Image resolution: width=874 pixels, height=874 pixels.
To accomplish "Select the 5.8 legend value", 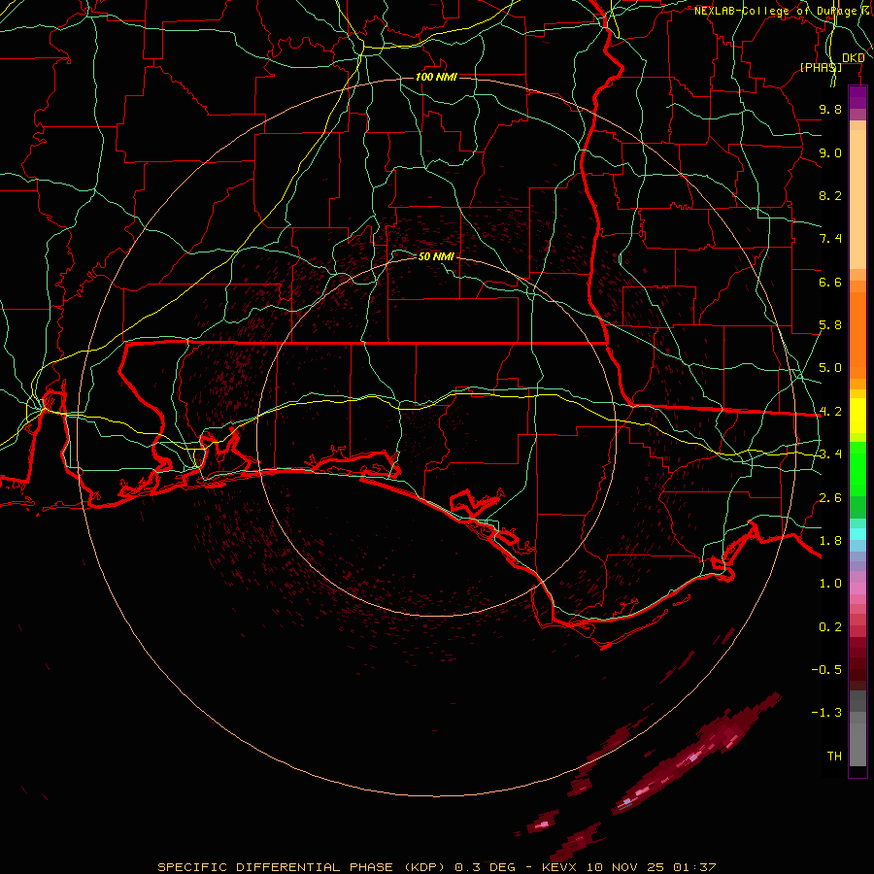I will point(830,325).
